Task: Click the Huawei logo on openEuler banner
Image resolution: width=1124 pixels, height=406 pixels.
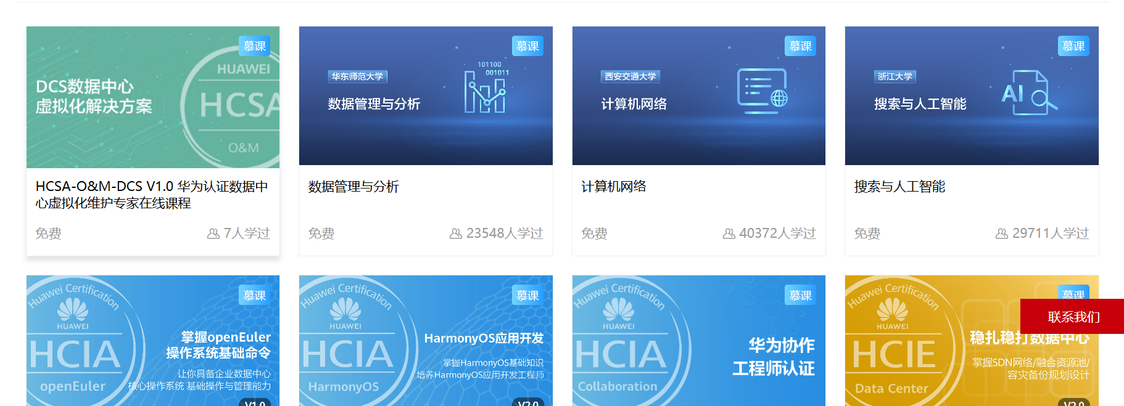Action: [x=73, y=314]
